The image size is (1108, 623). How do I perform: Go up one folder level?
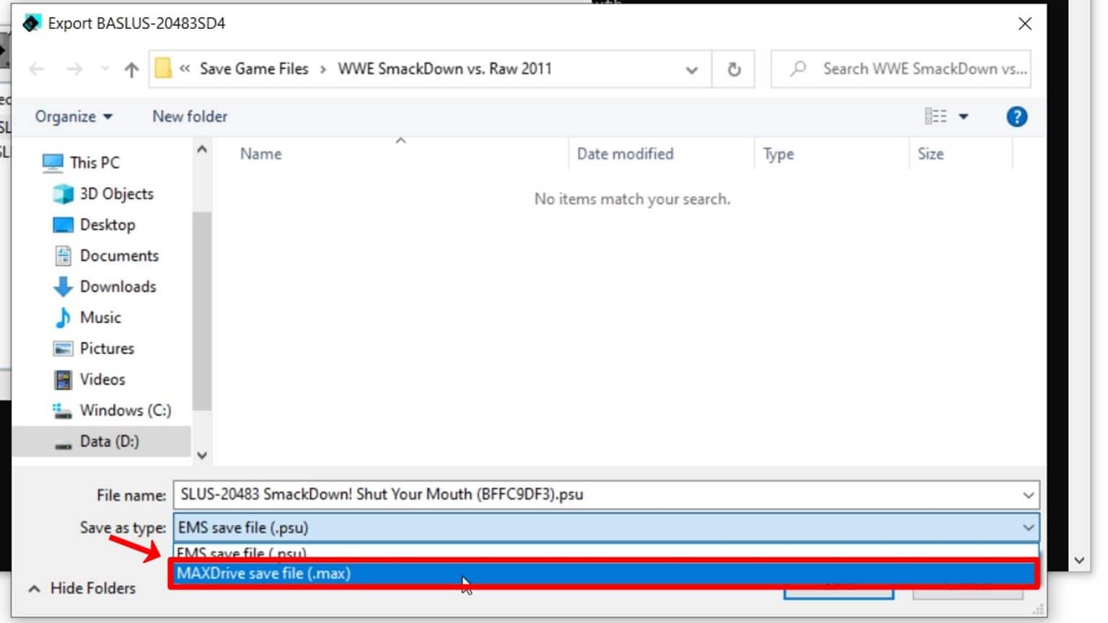(x=131, y=69)
